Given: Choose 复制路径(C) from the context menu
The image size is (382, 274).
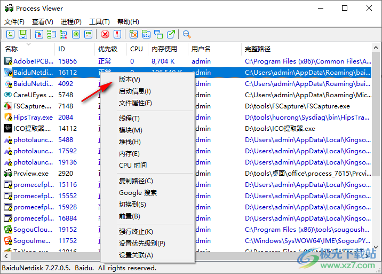Looking at the screenshot, I should [148, 181].
